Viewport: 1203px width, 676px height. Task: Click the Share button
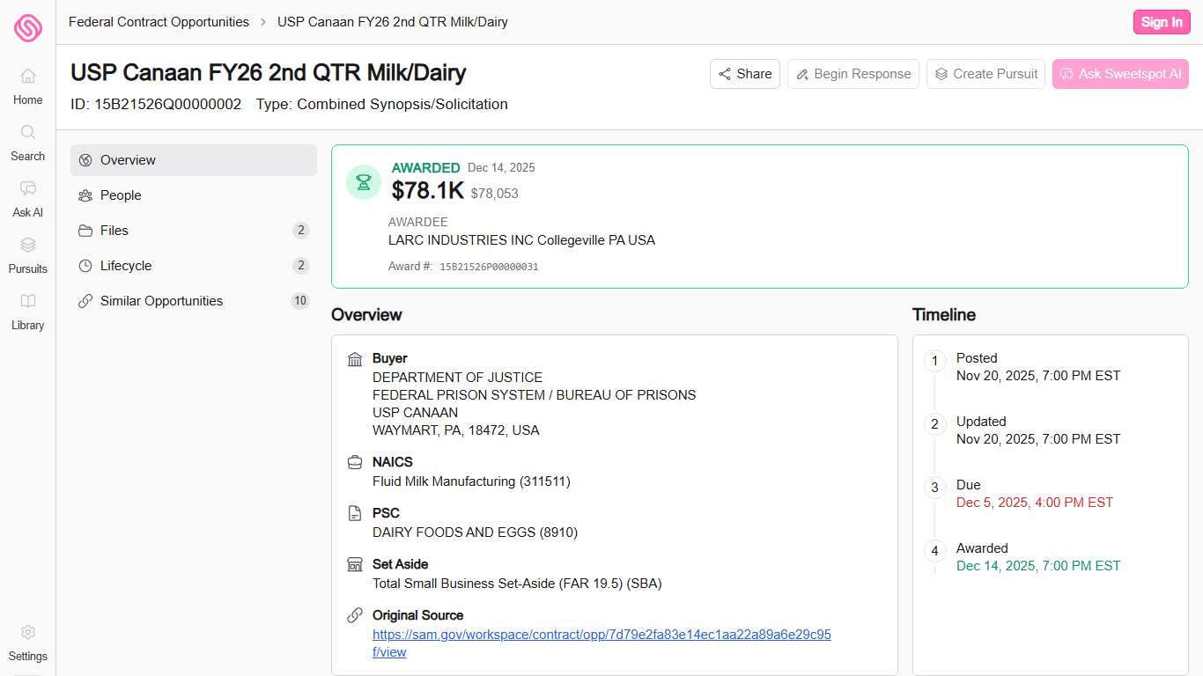pos(745,74)
